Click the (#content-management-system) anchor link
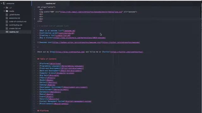The height and width of the screenshot is (113, 202). (78, 101)
